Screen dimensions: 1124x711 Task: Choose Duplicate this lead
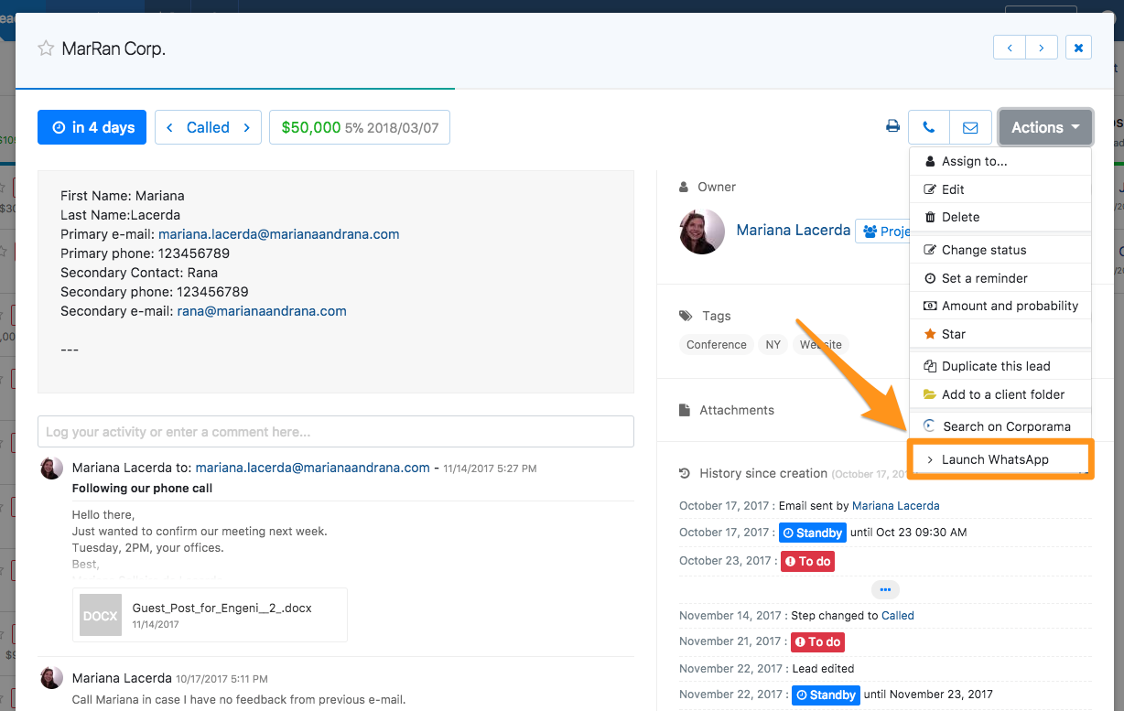[996, 366]
